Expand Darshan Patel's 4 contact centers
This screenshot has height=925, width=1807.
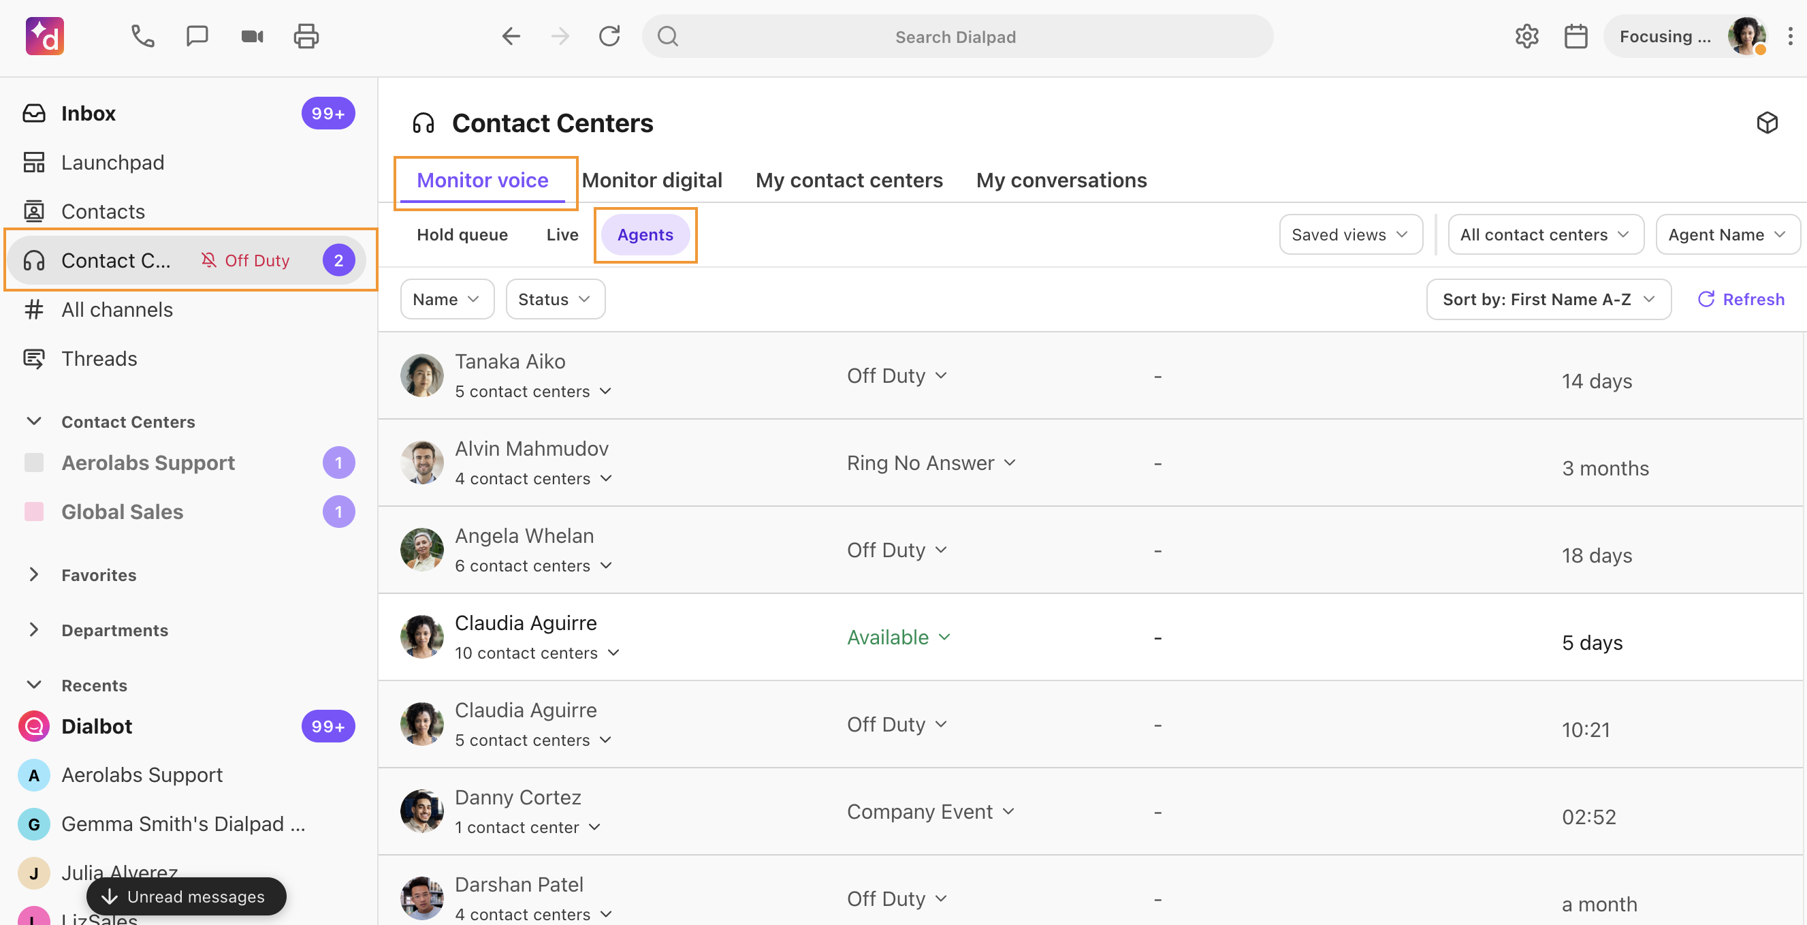pos(534,915)
